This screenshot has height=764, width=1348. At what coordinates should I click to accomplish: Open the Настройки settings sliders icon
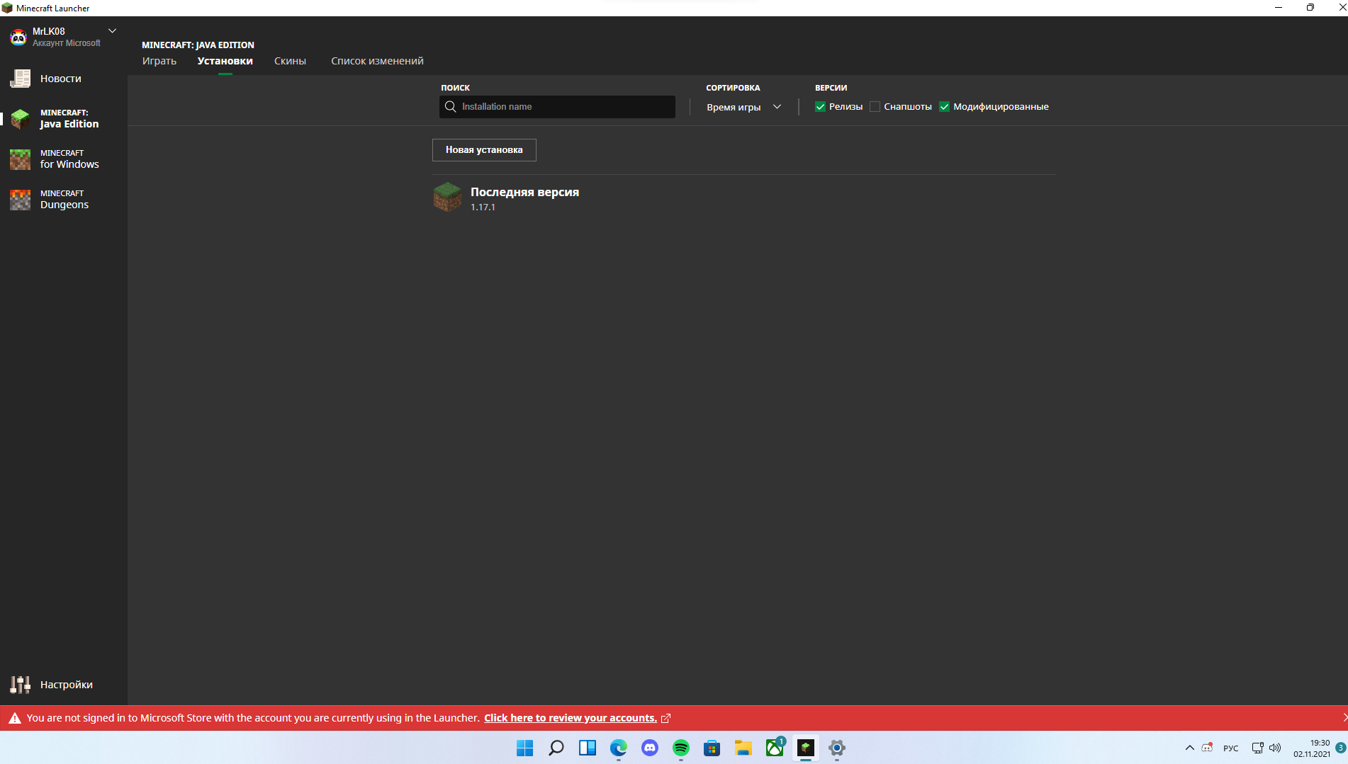(x=20, y=685)
